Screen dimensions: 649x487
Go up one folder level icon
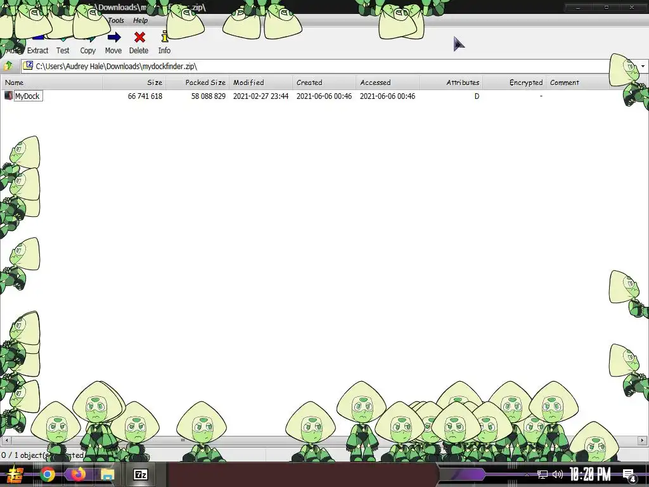[8, 66]
